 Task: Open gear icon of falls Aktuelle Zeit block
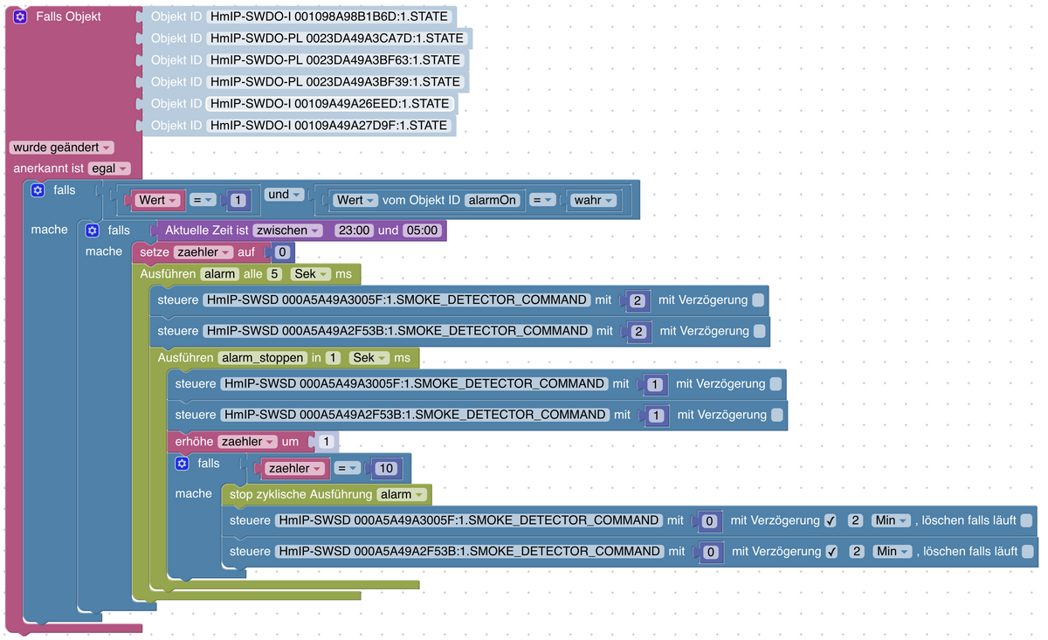click(92, 231)
